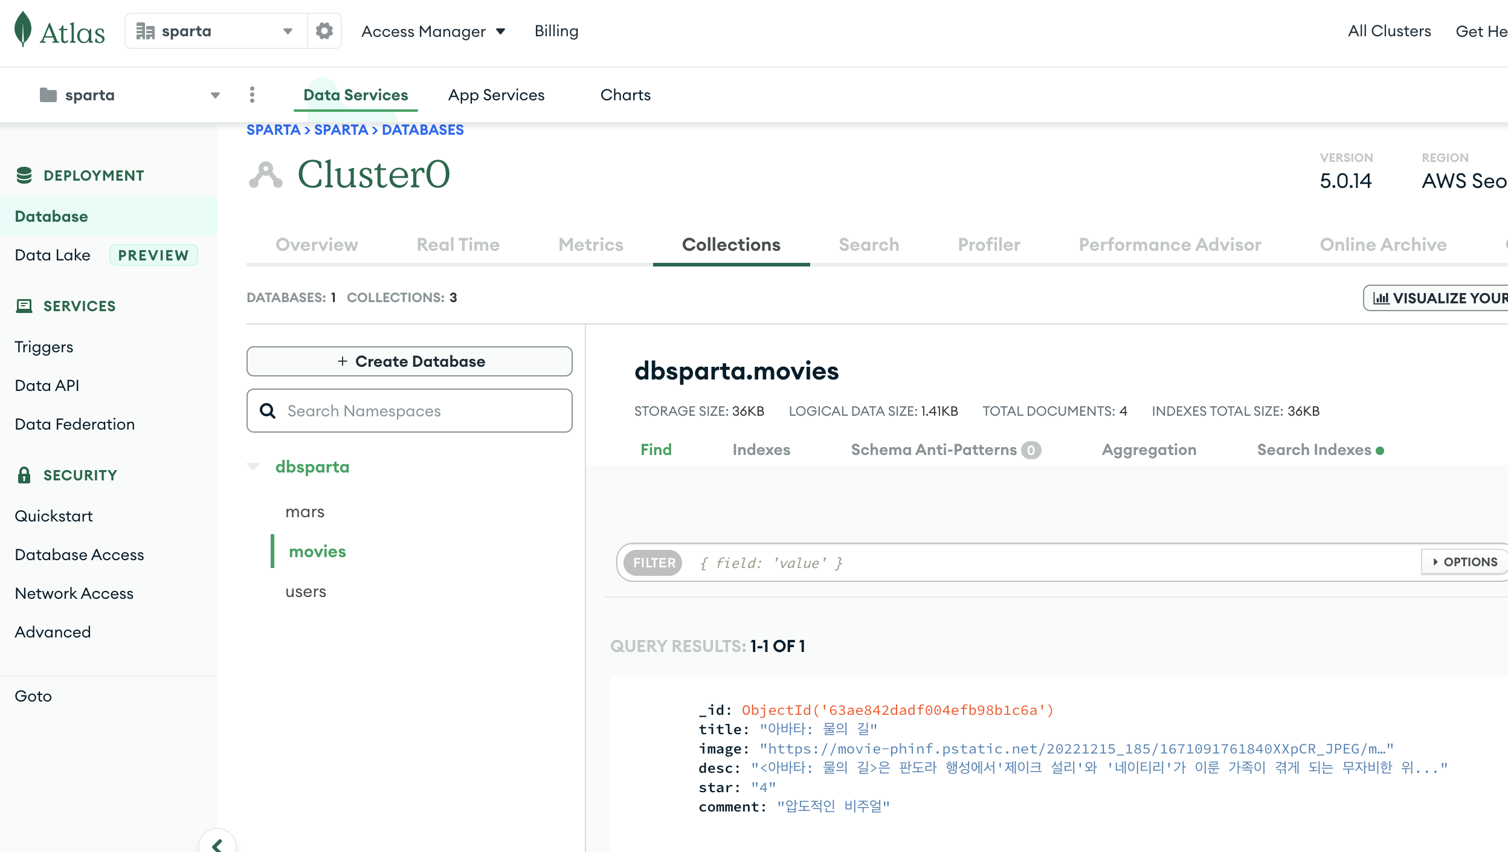Expand the Access Manager menu

[x=433, y=31]
